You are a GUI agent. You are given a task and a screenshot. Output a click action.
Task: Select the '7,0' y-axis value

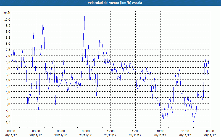coord(8,56)
